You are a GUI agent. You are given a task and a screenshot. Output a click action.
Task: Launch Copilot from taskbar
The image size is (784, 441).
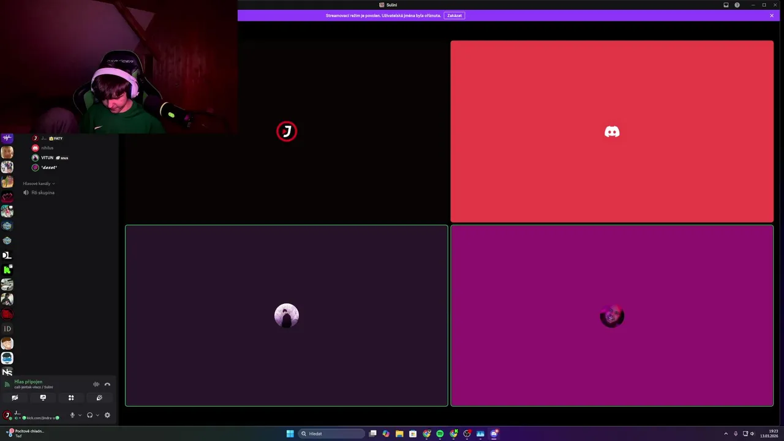386,434
